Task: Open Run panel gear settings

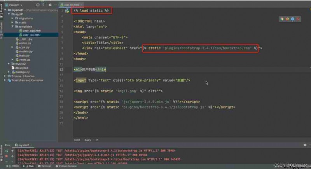Action: pyautogui.click(x=305, y=145)
